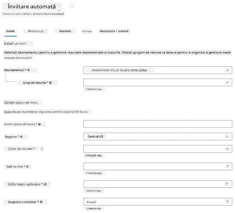Click info icon beside Seif de chei
Image resolution: width=235 pixels, height=213 pixels.
(x=27, y=166)
